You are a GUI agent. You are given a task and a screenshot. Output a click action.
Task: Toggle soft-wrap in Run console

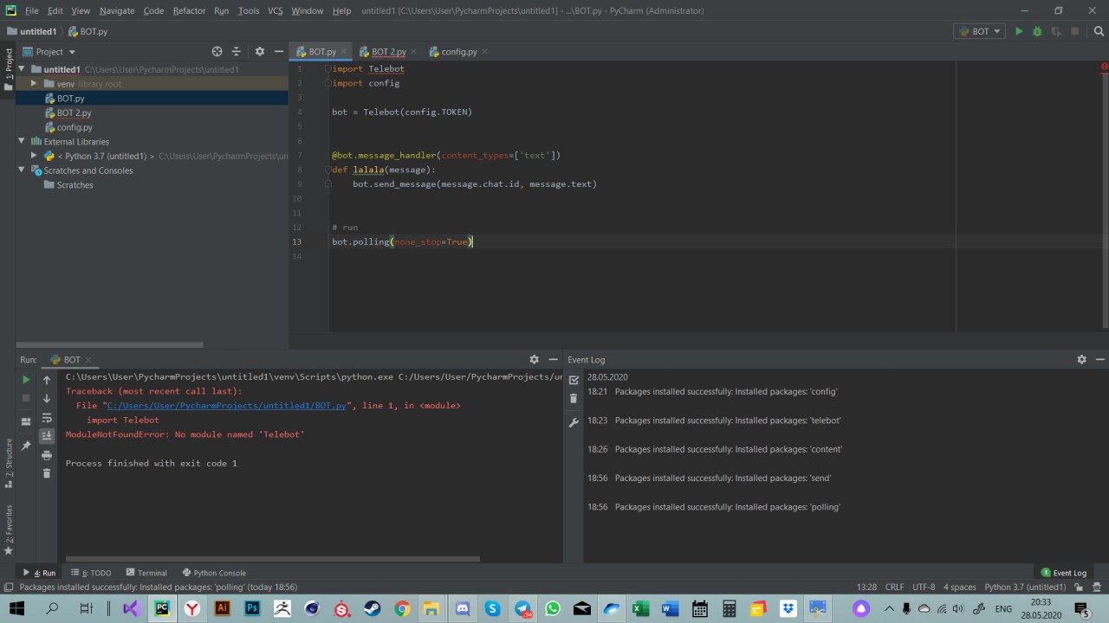tap(47, 418)
